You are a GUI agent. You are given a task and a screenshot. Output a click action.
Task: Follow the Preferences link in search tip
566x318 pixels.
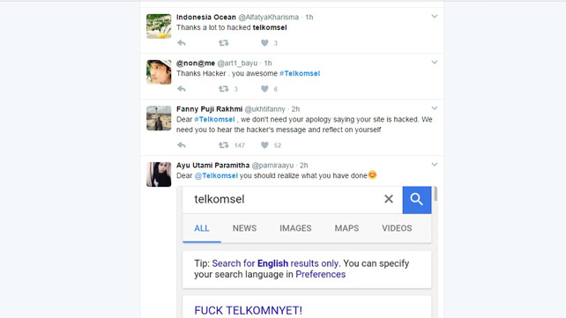[321, 274]
